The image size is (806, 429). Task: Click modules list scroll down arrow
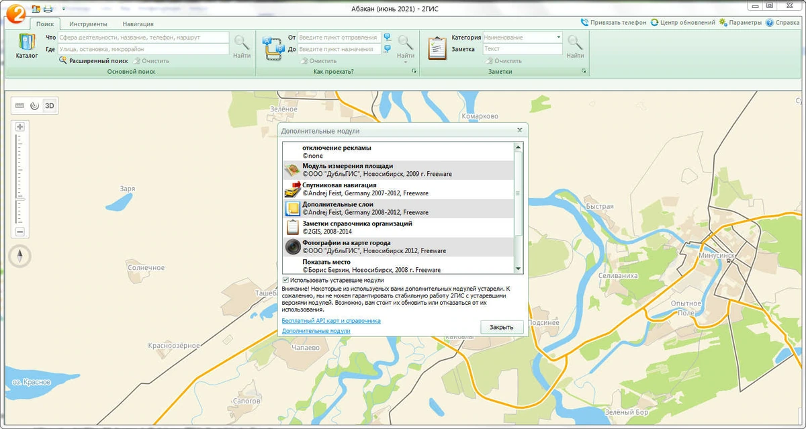pyautogui.click(x=518, y=269)
